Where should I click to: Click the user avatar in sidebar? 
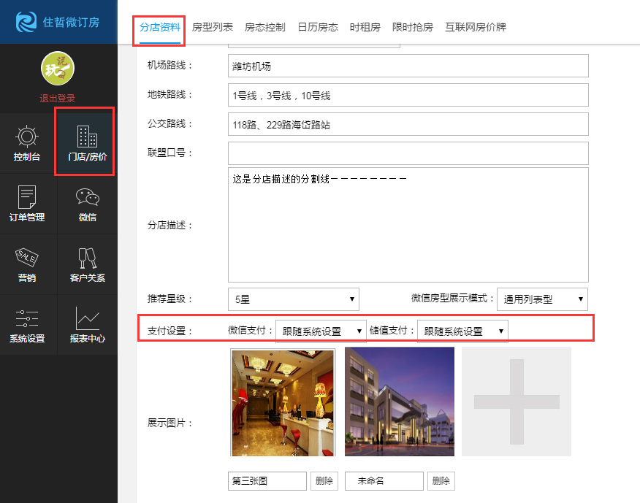57,69
